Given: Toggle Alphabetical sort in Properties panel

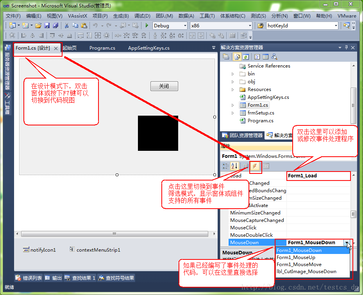Looking at the screenshot, I should click(x=234, y=166).
